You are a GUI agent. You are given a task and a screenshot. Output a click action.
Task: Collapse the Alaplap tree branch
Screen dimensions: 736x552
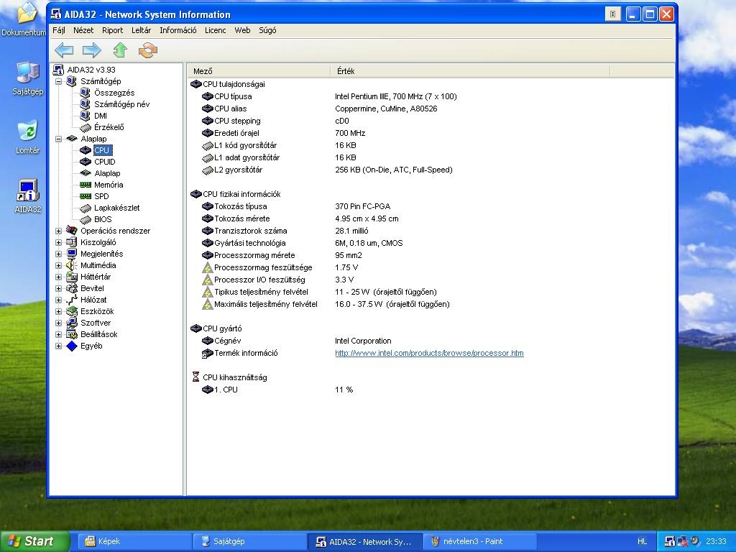(59, 139)
